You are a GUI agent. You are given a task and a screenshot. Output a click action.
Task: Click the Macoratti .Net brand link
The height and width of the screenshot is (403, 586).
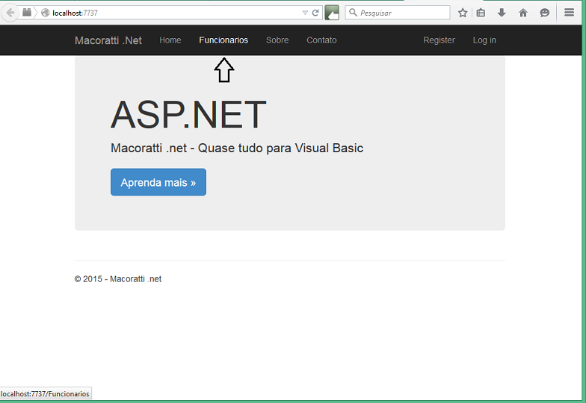(x=108, y=40)
